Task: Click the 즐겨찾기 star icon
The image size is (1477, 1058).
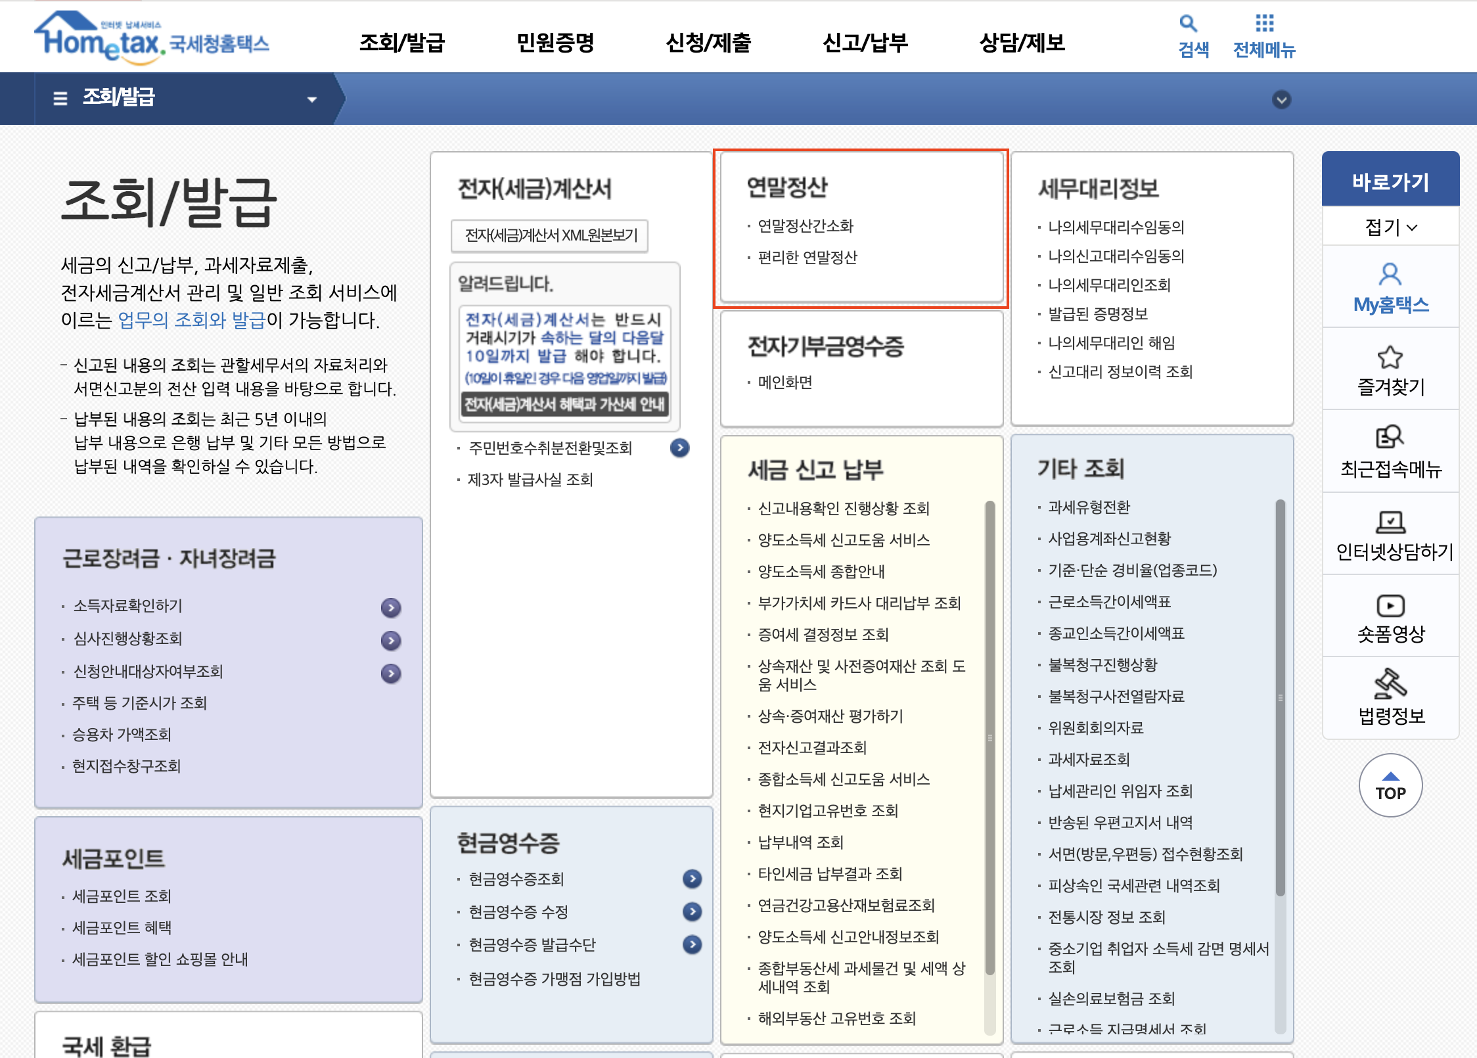Action: tap(1390, 357)
